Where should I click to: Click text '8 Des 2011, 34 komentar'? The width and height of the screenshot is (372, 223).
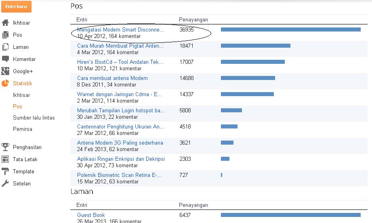[107, 84]
